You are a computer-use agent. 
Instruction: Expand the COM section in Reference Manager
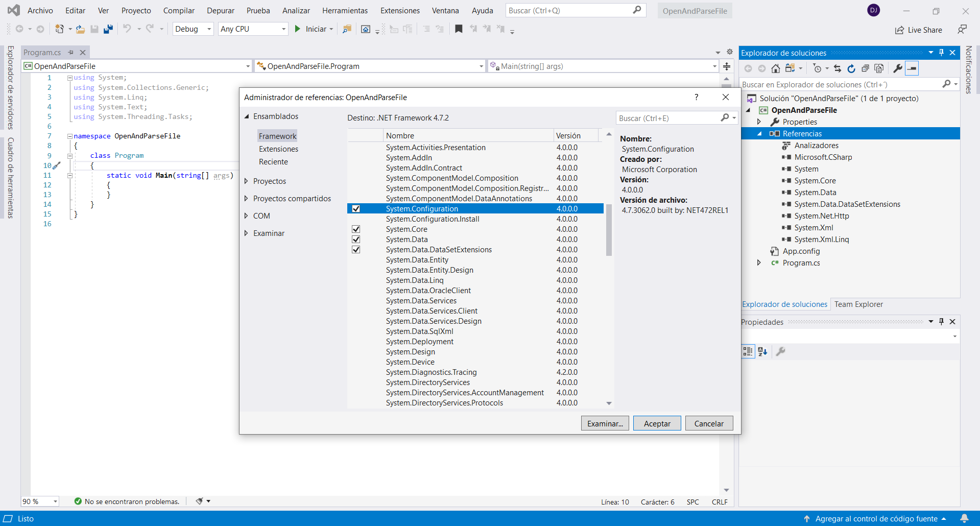(247, 216)
